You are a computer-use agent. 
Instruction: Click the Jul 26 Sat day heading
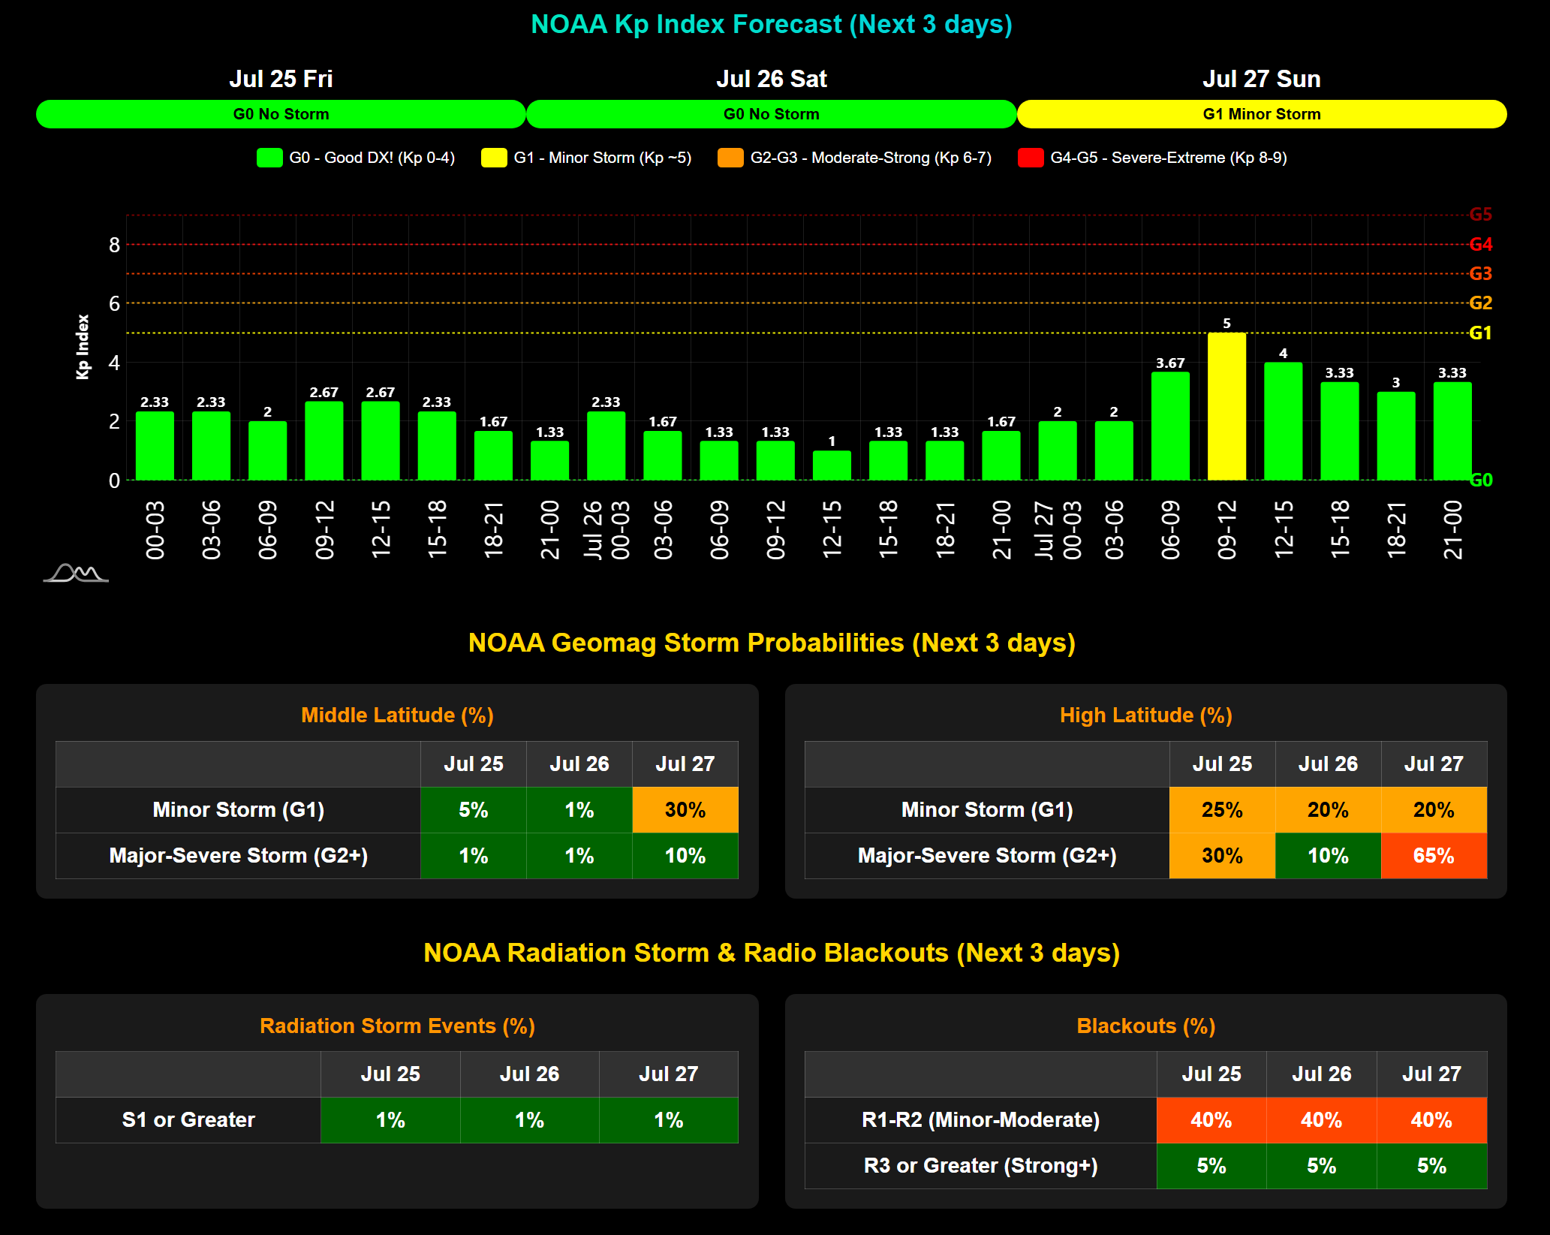point(772,79)
